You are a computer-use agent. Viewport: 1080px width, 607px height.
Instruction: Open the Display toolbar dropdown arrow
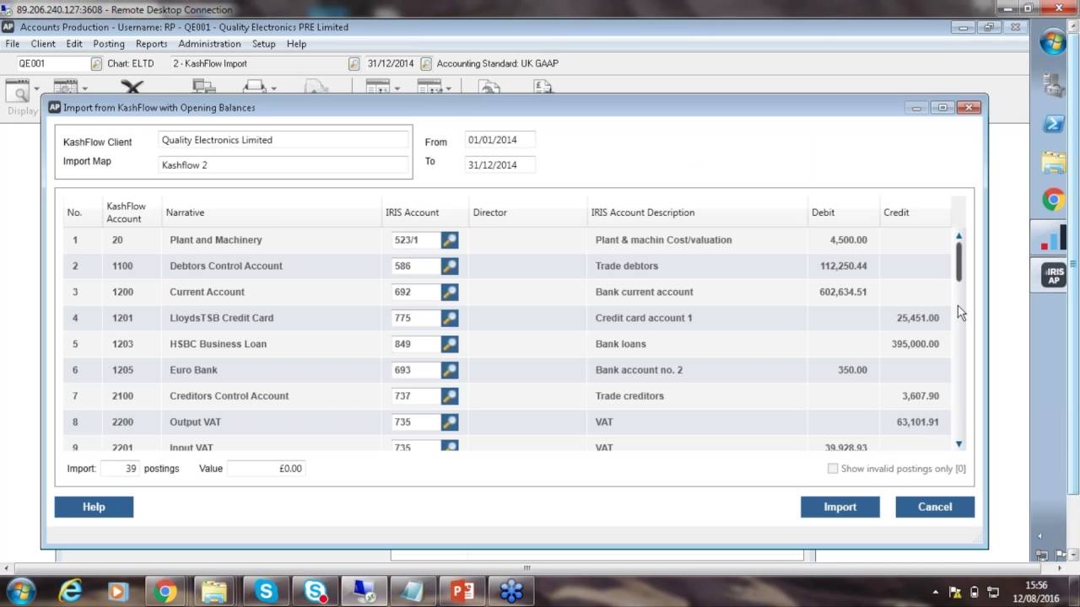[36, 89]
